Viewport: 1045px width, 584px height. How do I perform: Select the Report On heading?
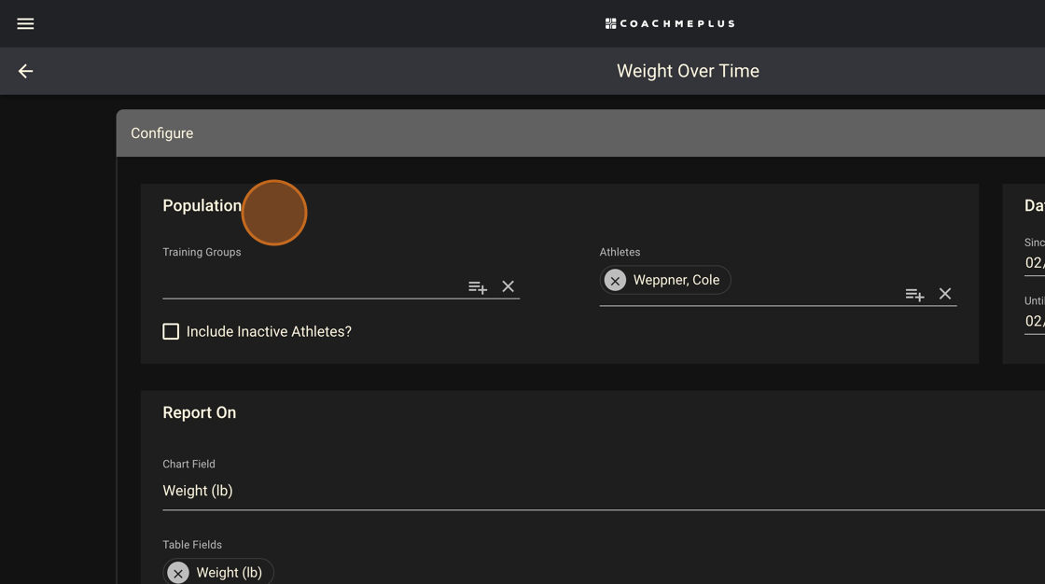(x=200, y=412)
